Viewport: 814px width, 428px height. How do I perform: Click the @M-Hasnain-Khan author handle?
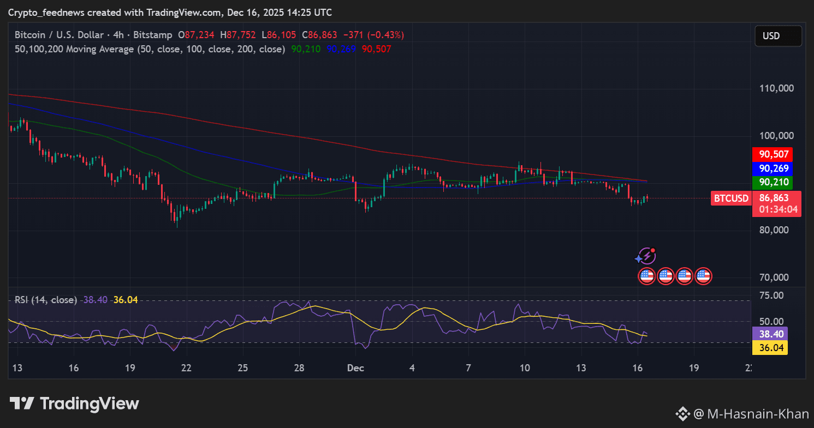pyautogui.click(x=751, y=414)
